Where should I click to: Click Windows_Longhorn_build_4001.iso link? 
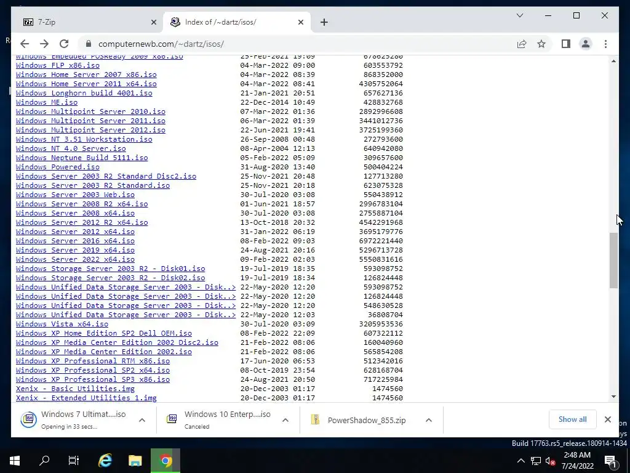point(84,93)
